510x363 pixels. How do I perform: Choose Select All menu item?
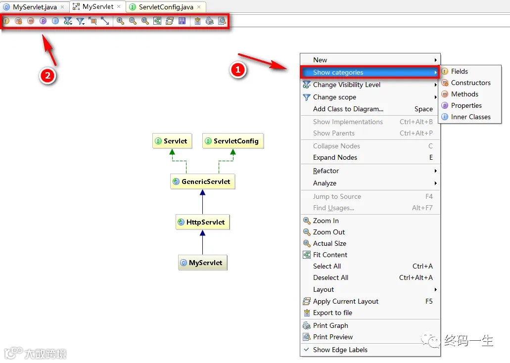[x=370, y=266]
